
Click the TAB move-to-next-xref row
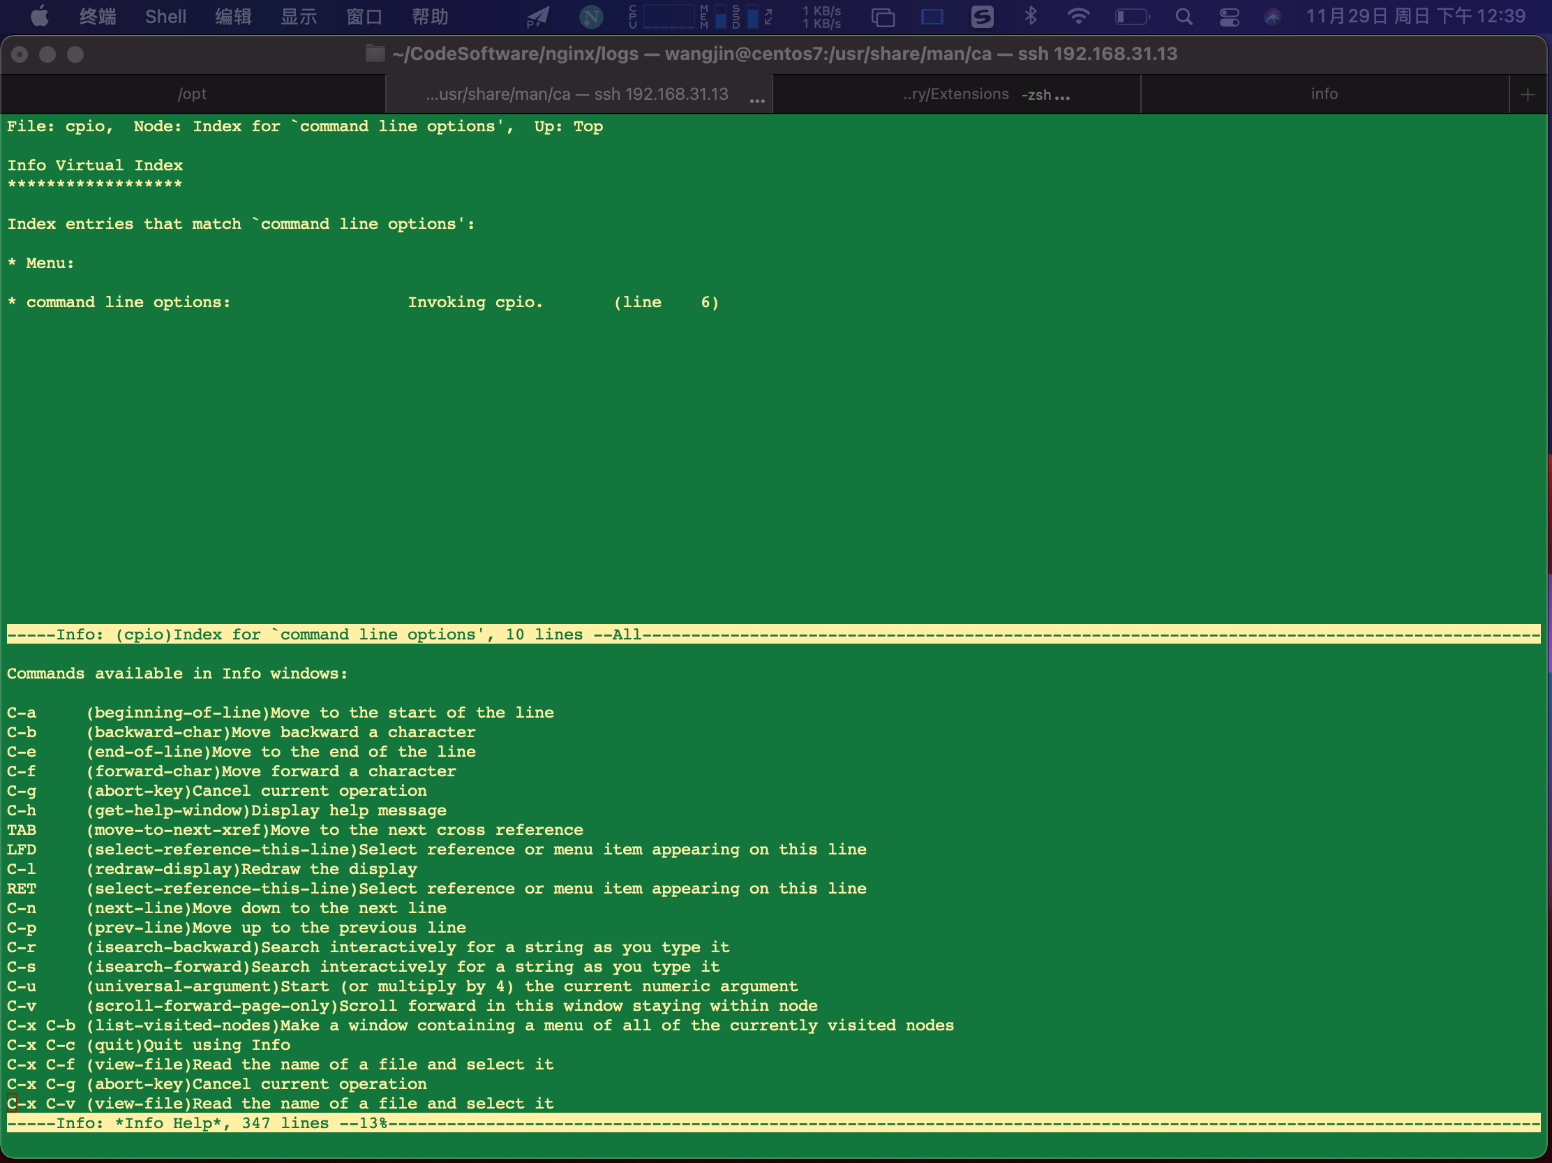(295, 829)
